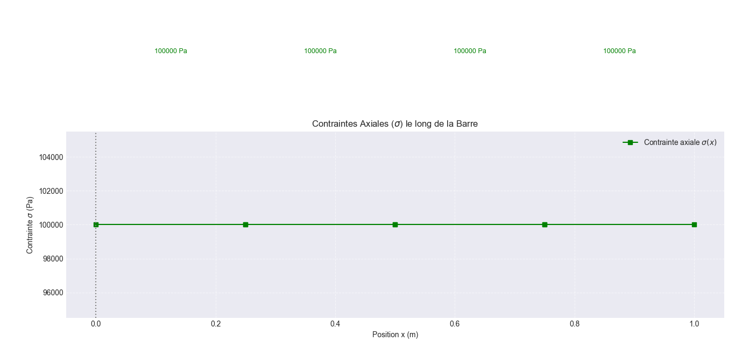
Task: Click the leftmost '100000 Pa' annotation
Action: pos(171,51)
